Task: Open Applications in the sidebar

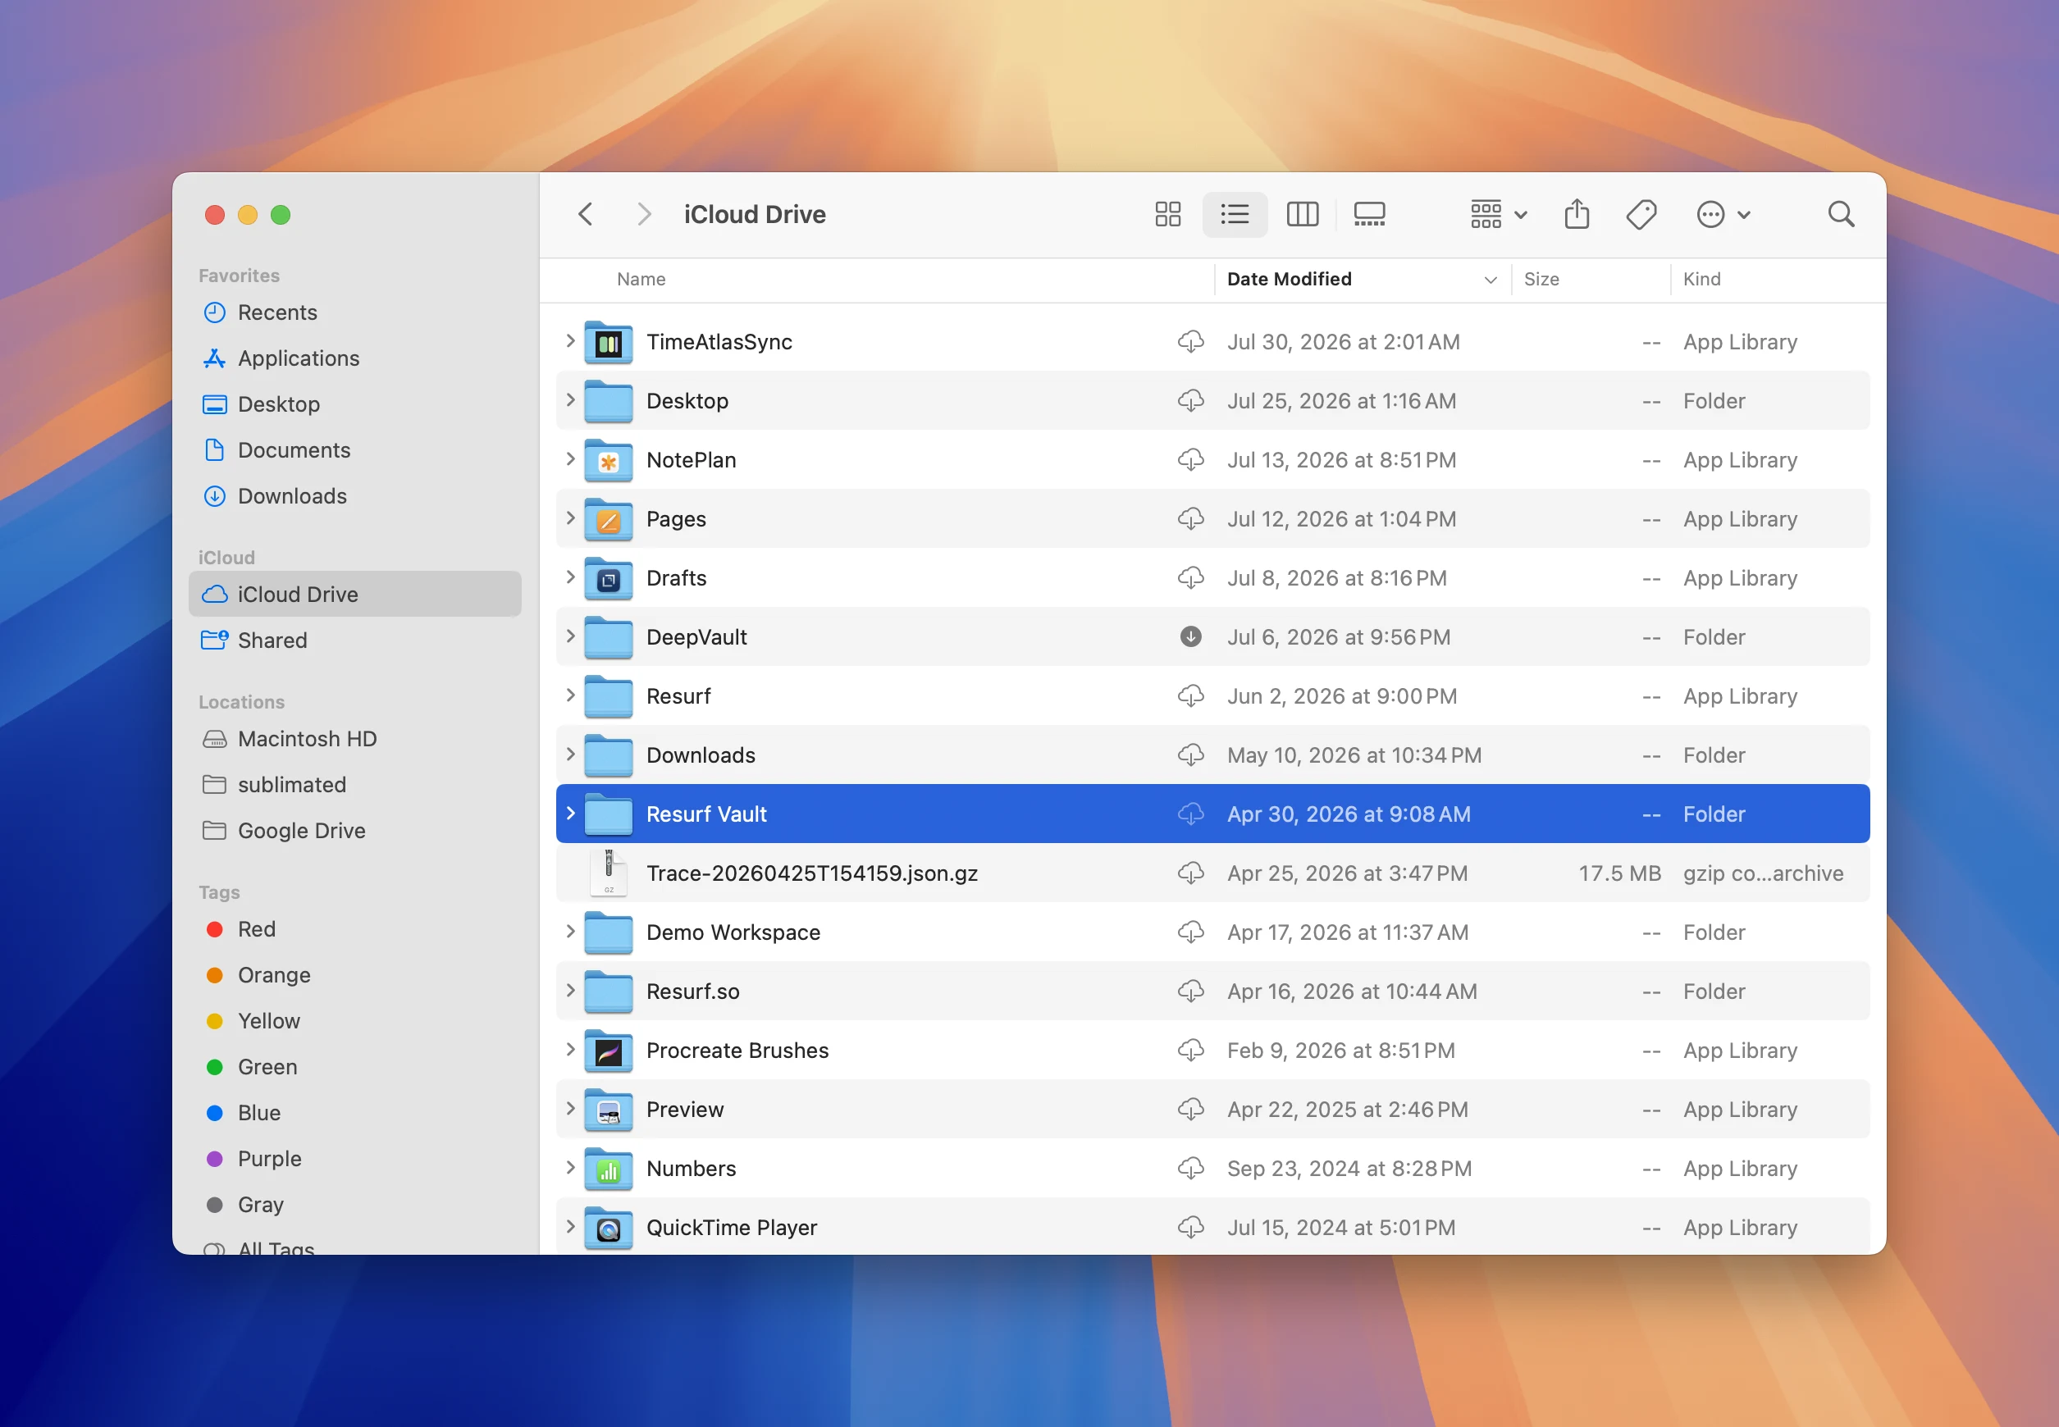Action: (x=354, y=358)
